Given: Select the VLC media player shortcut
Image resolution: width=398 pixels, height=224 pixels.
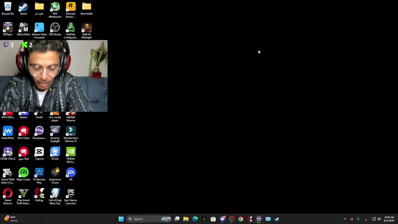Looking at the screenshot, I should click(55, 117).
